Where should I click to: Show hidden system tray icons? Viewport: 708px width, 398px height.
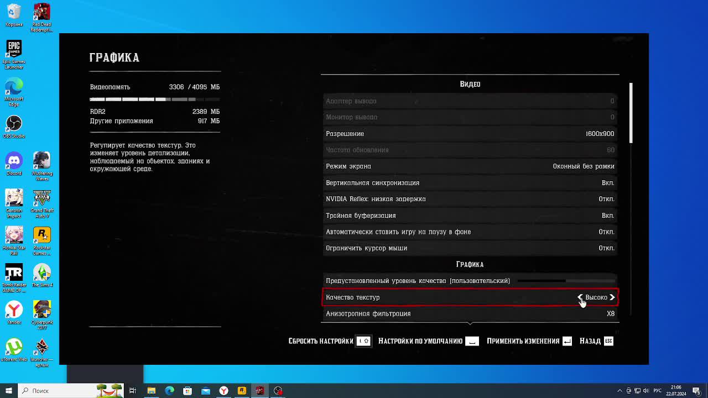[619, 391]
